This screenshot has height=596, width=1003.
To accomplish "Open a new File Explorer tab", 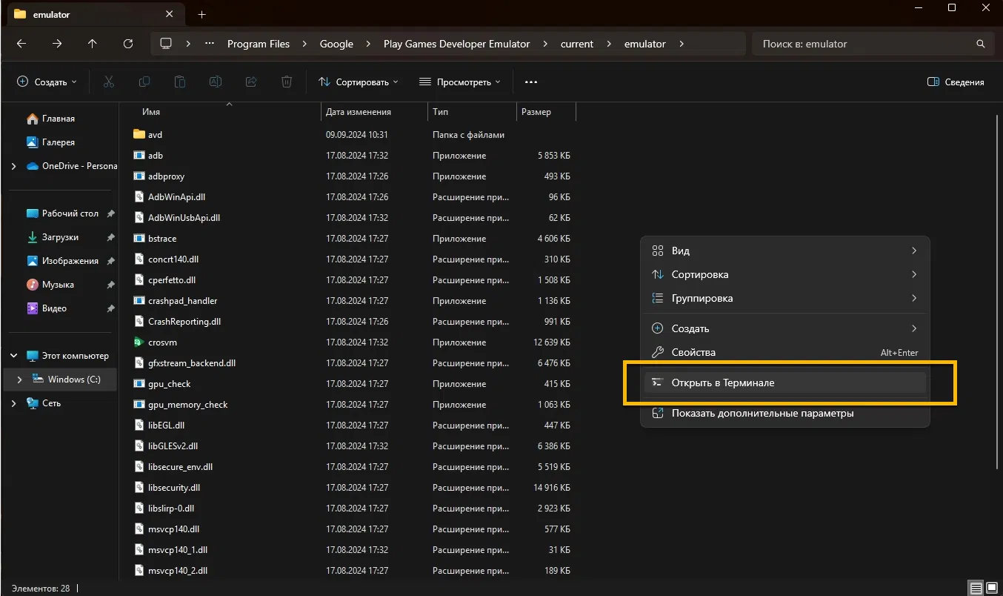I will pyautogui.click(x=201, y=14).
